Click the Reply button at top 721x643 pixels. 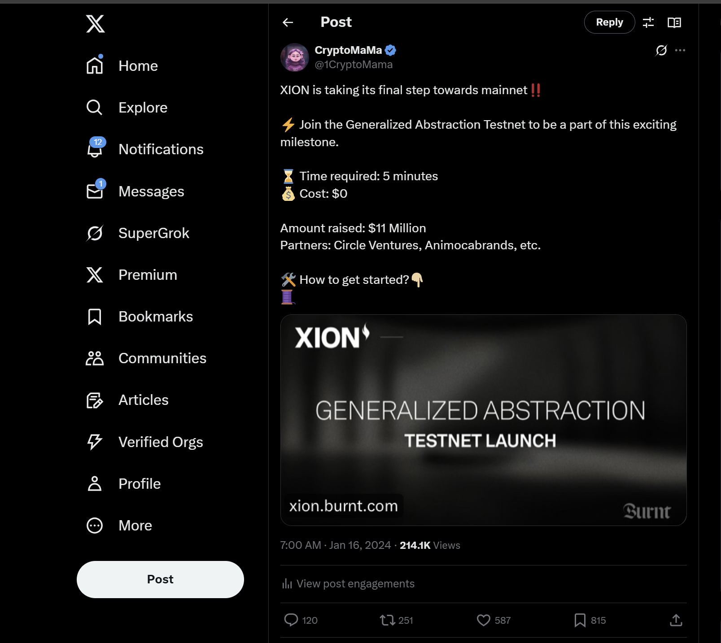(x=609, y=22)
